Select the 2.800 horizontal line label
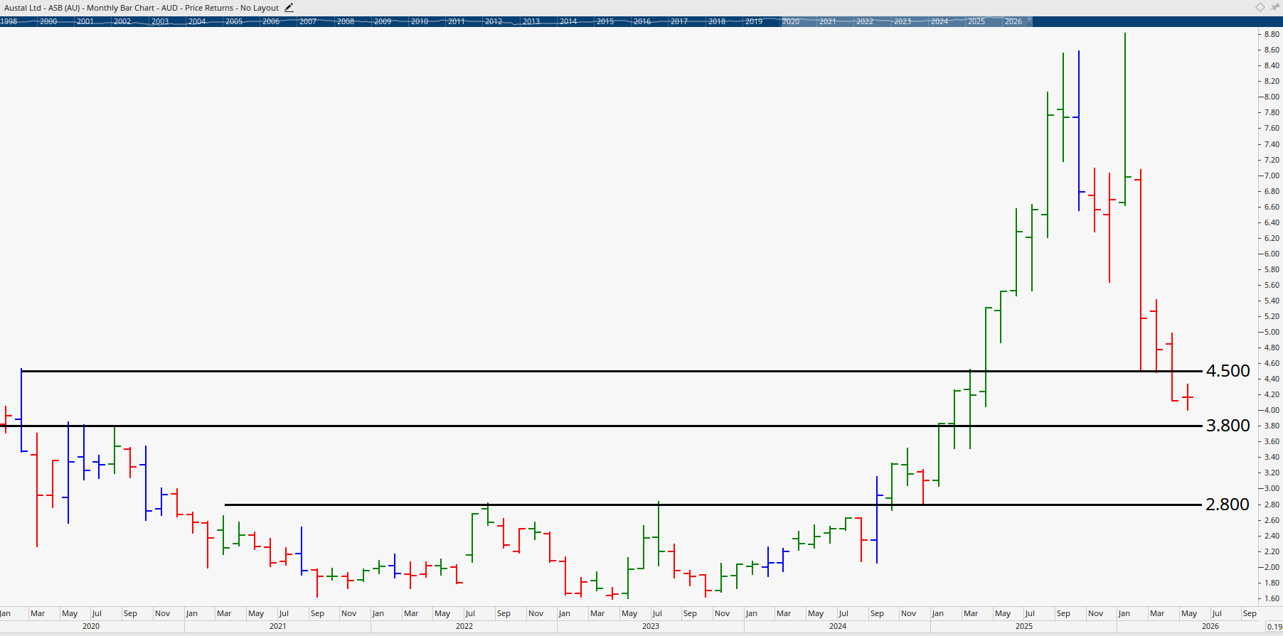Viewport: 1283px width, 636px height. 1228,505
